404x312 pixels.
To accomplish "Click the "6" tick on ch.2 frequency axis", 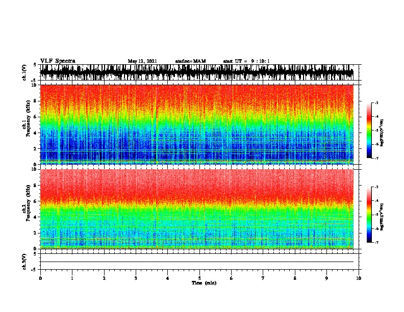I will (36, 201).
